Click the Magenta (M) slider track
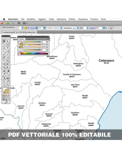The width and height of the screenshot is (122, 158). (33, 45)
